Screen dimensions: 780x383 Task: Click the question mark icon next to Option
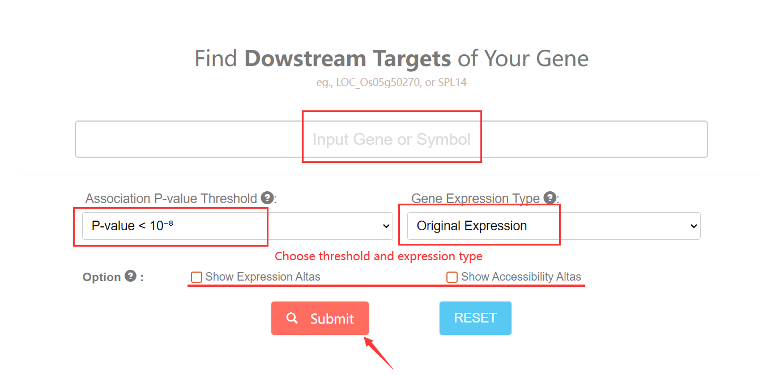(131, 276)
